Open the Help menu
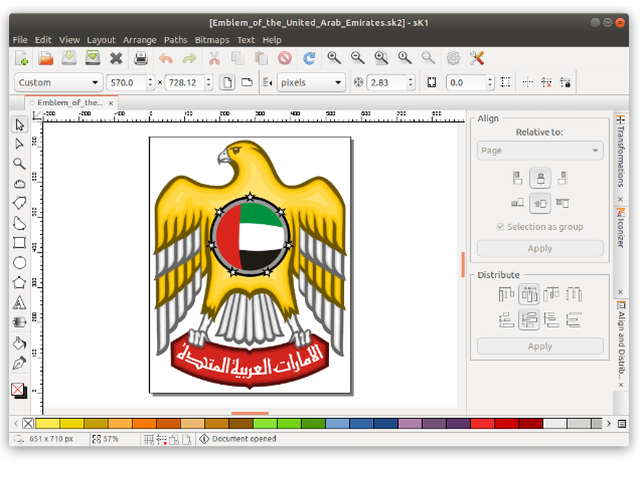 pyautogui.click(x=272, y=40)
